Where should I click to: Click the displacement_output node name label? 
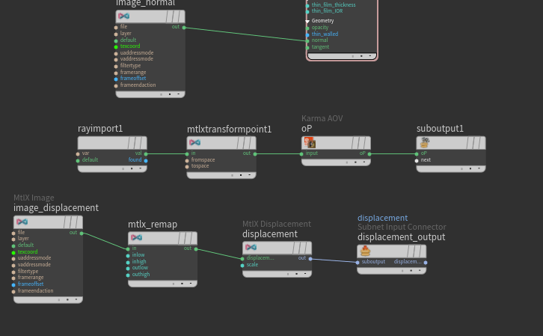click(402, 237)
